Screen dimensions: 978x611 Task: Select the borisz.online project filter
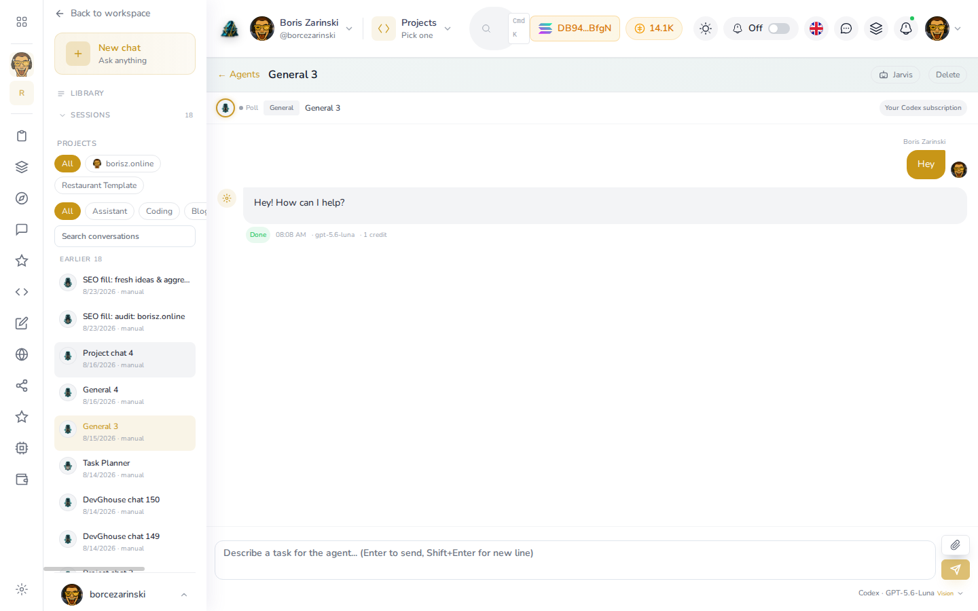[x=123, y=164]
